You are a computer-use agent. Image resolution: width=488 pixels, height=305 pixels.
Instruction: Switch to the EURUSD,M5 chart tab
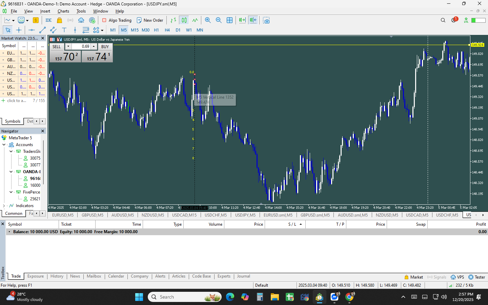63,215
